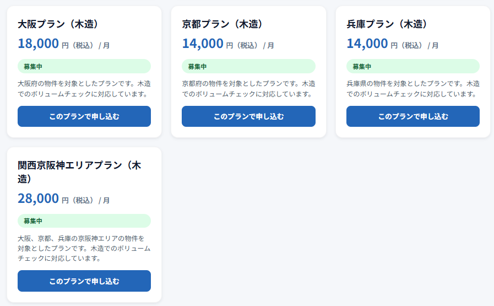Click the 募集中 badge on the 兵庫プラン card
The width and height of the screenshot is (494, 306).
413,67
